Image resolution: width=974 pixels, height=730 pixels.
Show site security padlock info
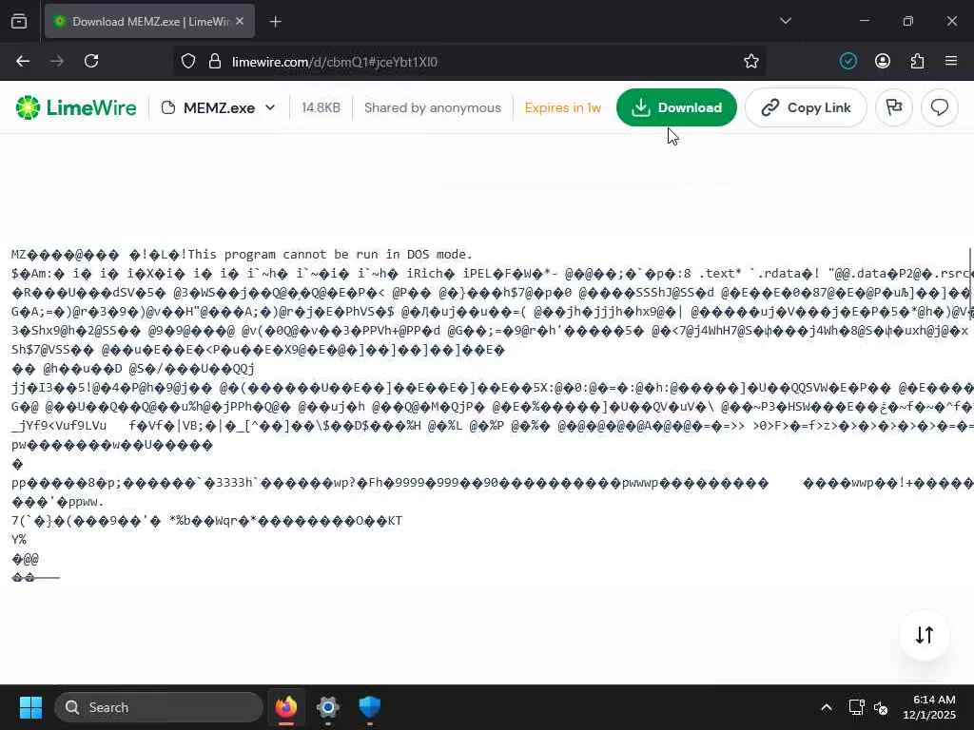215,62
